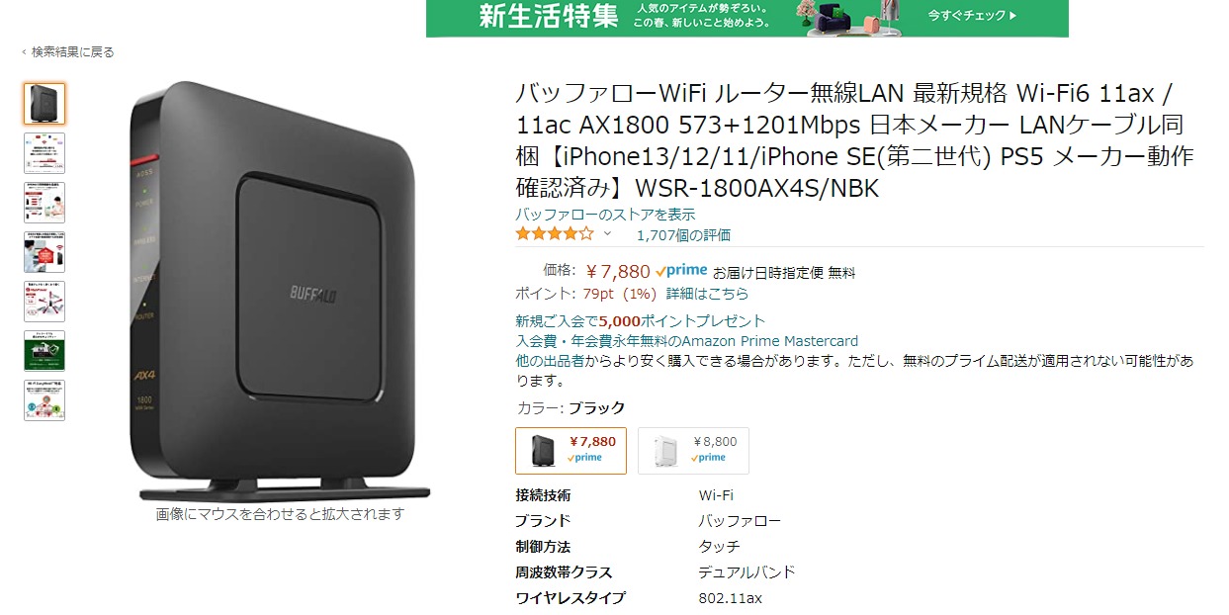The height and width of the screenshot is (615, 1229).
Task: Show the fourth product image thumbnail
Action: [44, 252]
